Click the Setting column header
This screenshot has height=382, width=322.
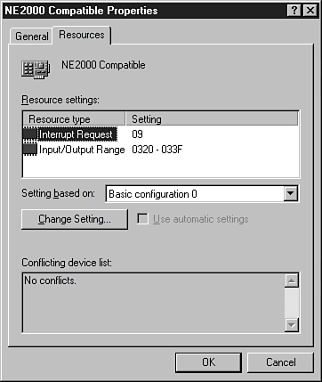coord(212,119)
